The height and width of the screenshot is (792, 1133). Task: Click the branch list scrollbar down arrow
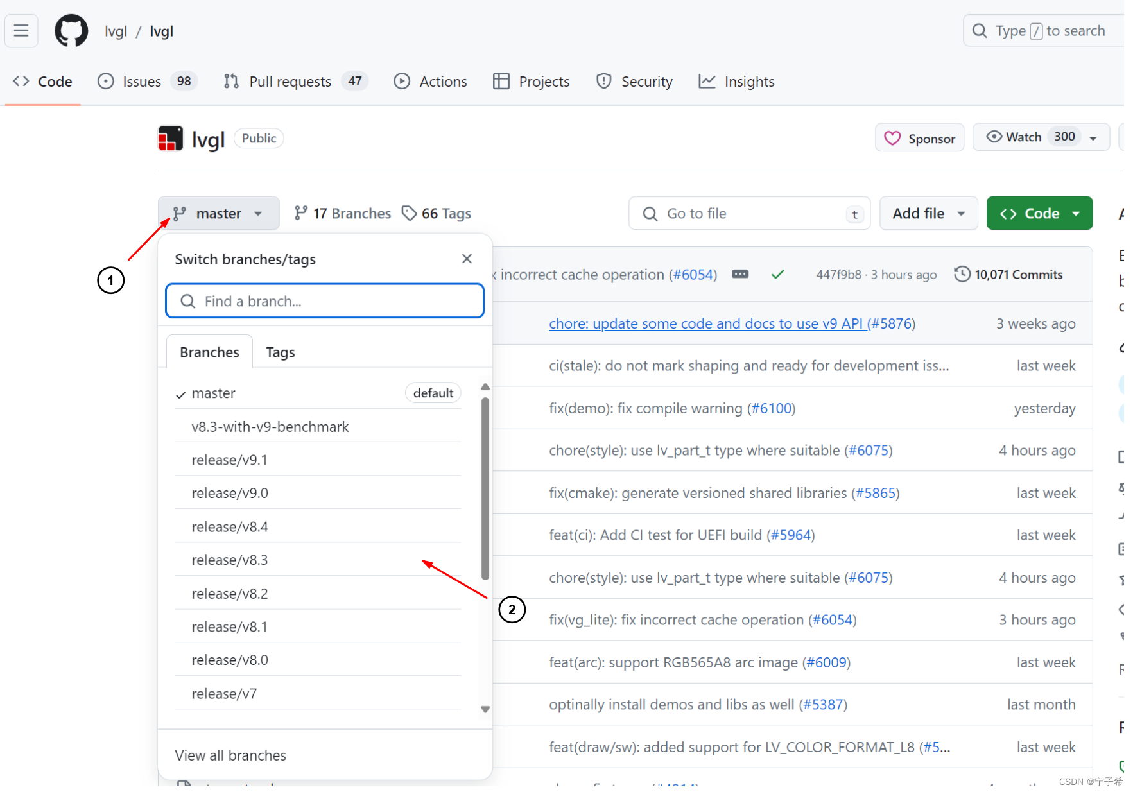(x=485, y=709)
